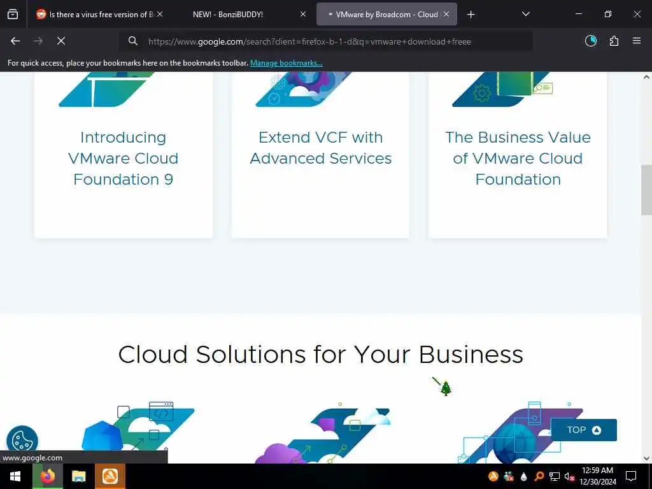This screenshot has width=652, height=489.
Task: Open the orange Avast taskbar app
Action: tap(110, 476)
